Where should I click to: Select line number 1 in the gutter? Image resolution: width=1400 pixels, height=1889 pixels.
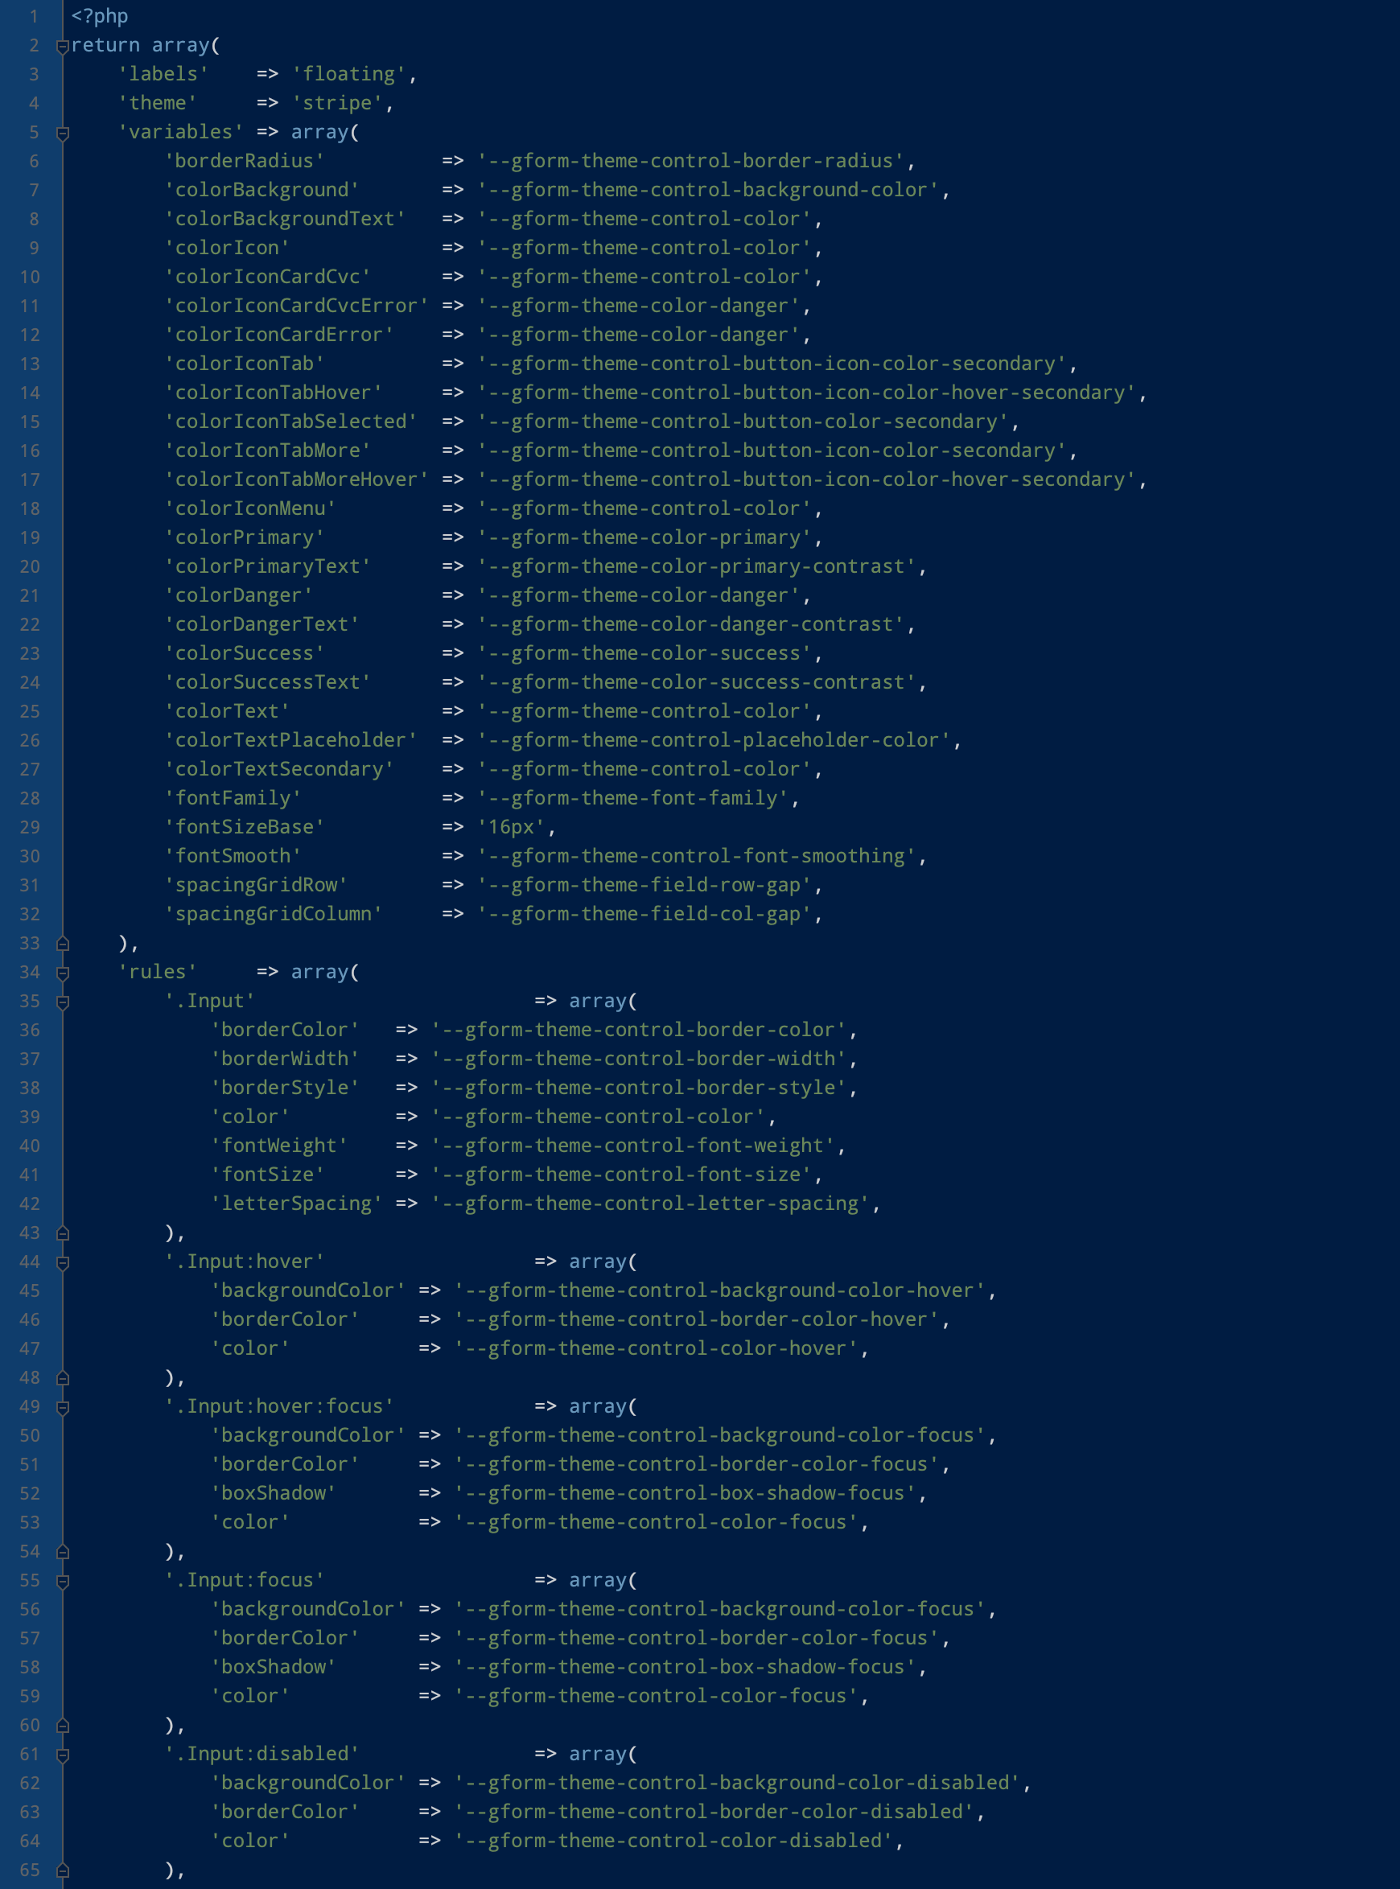(32, 15)
